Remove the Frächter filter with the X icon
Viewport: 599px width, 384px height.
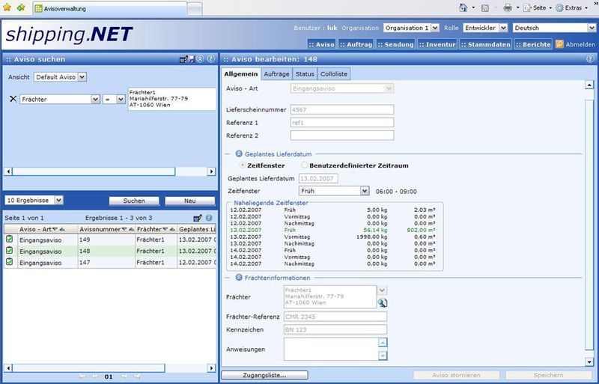(x=13, y=99)
